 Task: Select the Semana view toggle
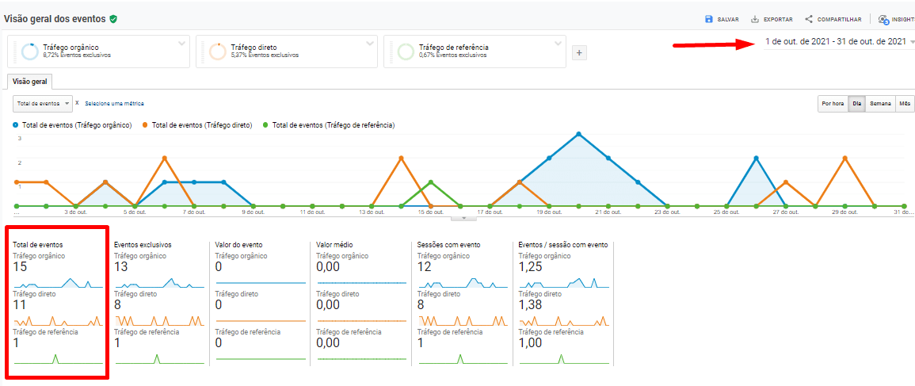tap(879, 104)
